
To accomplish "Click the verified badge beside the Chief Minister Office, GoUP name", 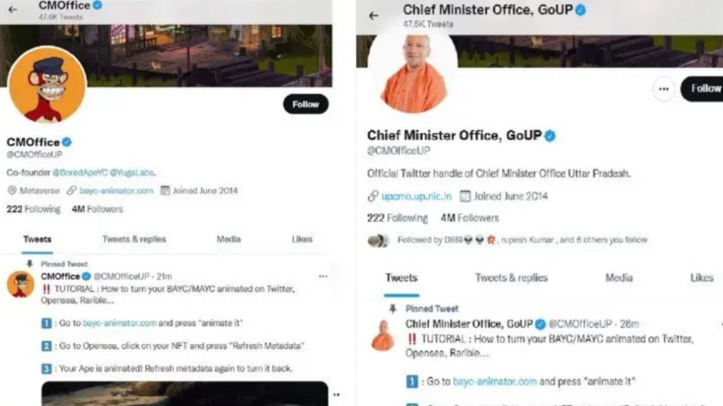I will click(x=549, y=136).
